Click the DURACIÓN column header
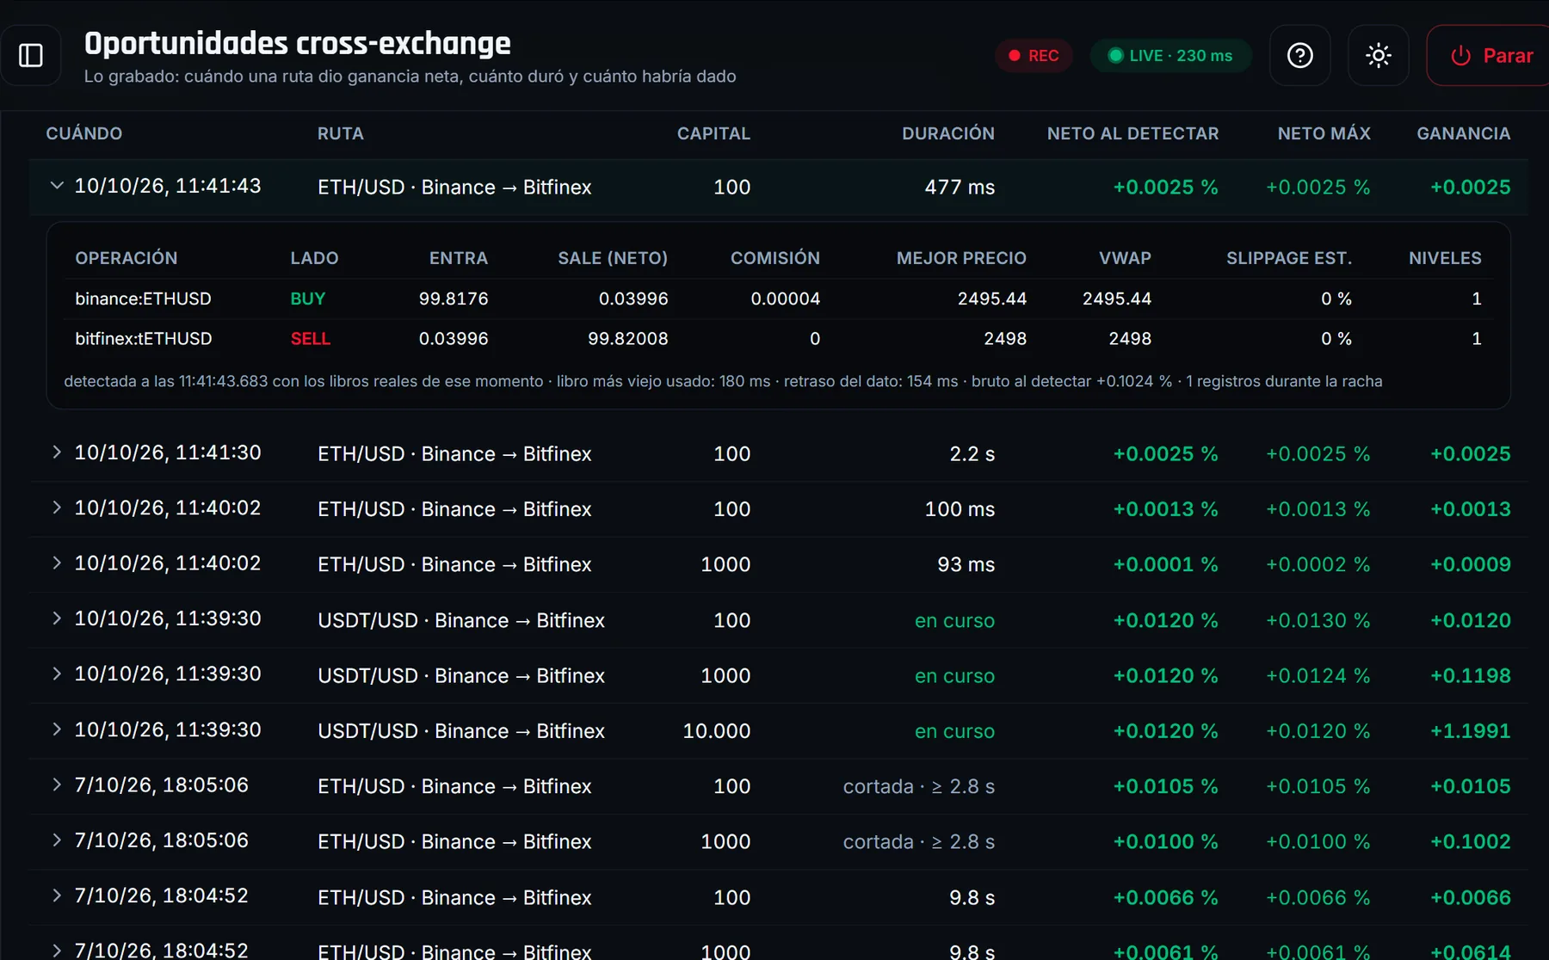 947,133
